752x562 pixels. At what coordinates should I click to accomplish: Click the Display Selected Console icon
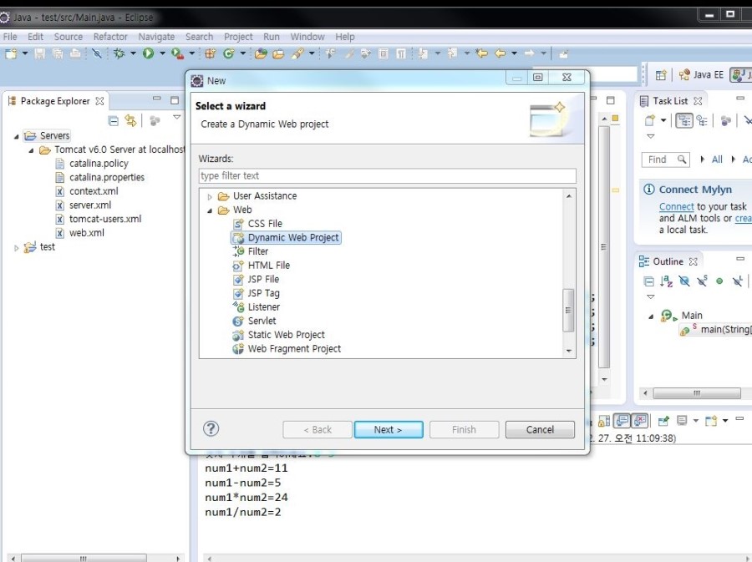682,421
